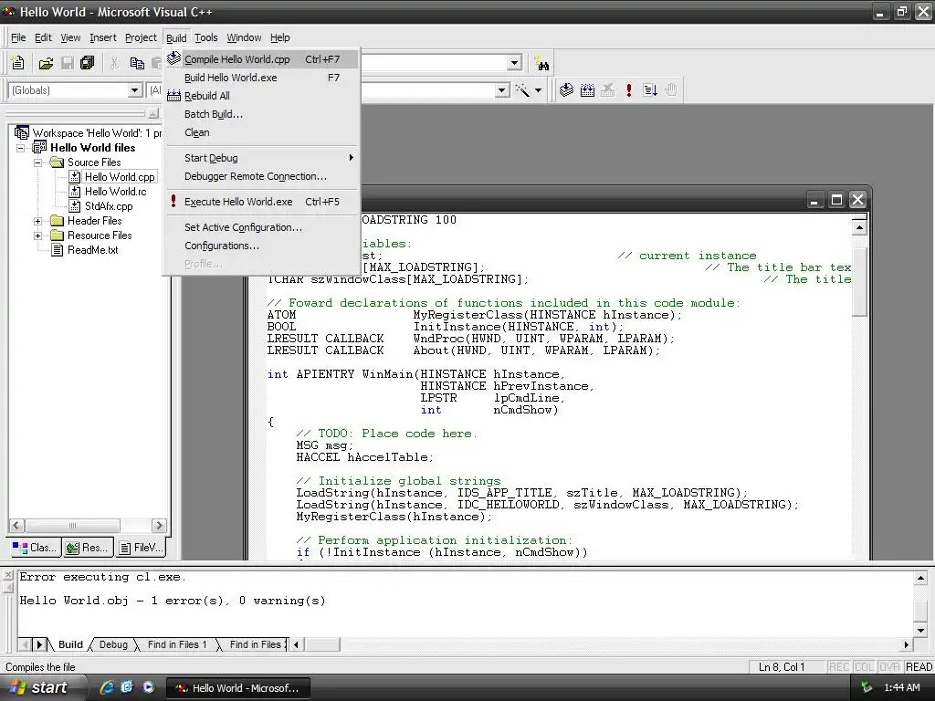Image resolution: width=935 pixels, height=701 pixels.
Task: Click the Stop Build icon
Action: (607, 90)
